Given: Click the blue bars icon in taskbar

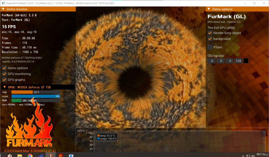Looking at the screenshot, I should click(x=40, y=155).
